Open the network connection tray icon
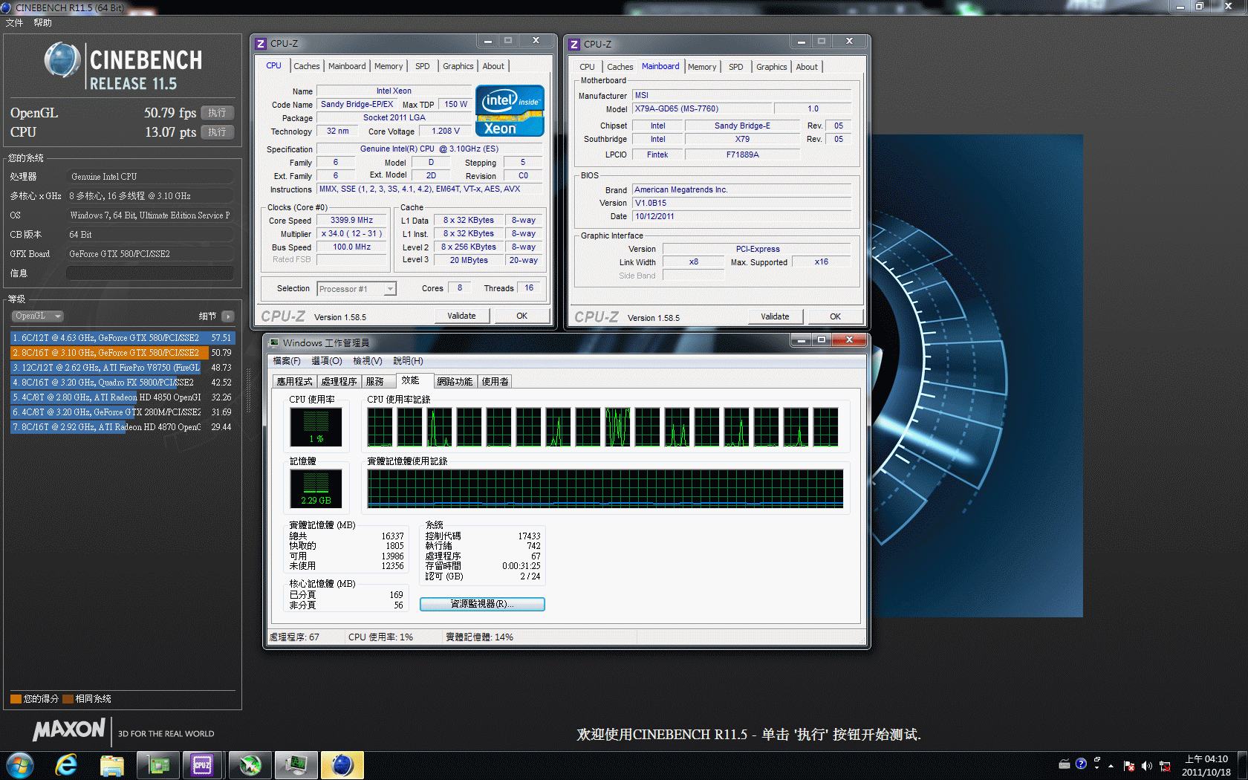The width and height of the screenshot is (1248, 780). (x=1165, y=766)
